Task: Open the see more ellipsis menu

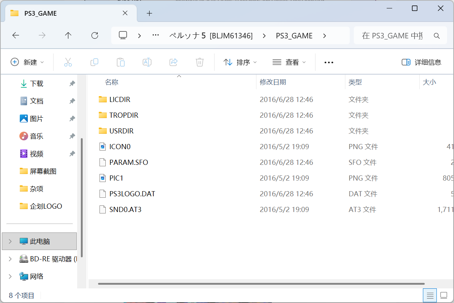Action: pyautogui.click(x=329, y=63)
